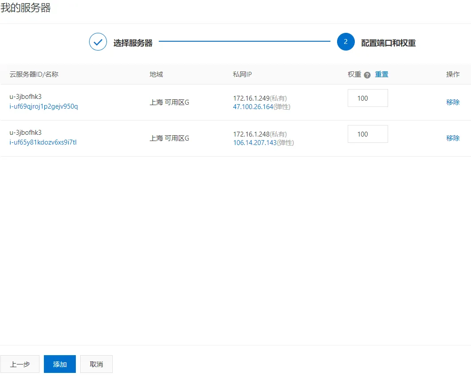Click the 私网IP column header
This screenshot has height=380, width=471.
coord(242,74)
